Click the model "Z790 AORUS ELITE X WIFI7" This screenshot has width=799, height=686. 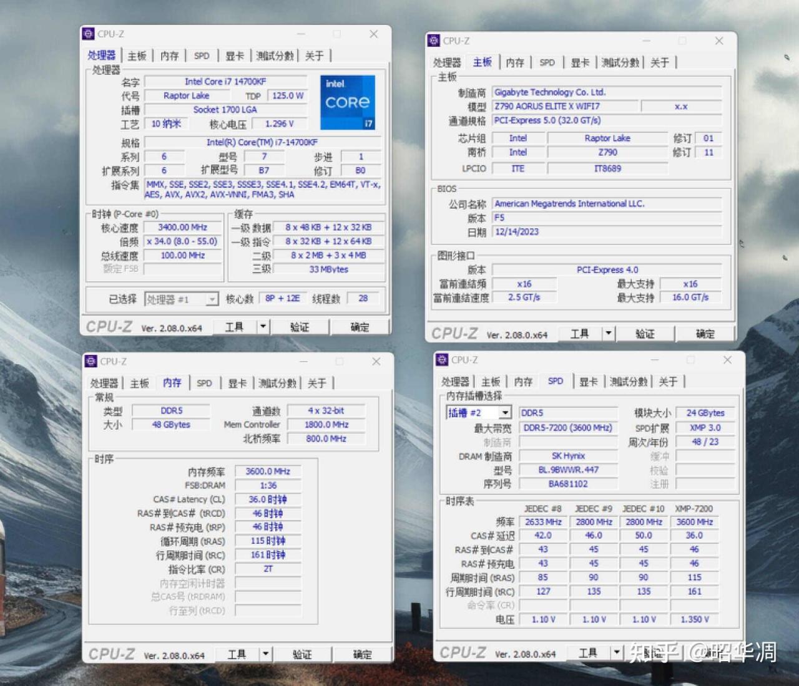(x=565, y=107)
